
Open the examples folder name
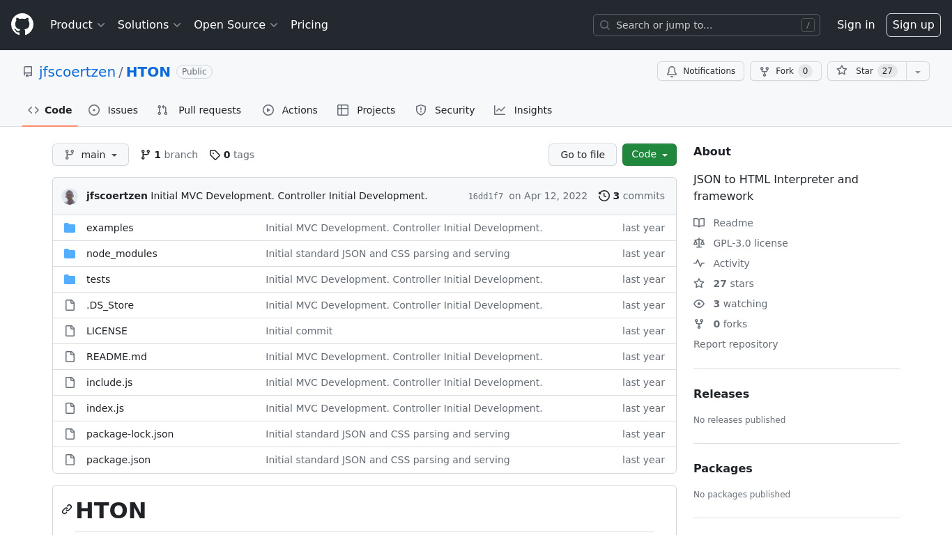pyautogui.click(x=109, y=228)
